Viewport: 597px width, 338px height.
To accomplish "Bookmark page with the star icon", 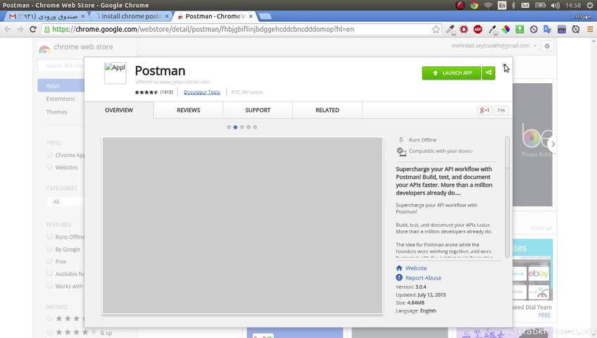I will (436, 30).
